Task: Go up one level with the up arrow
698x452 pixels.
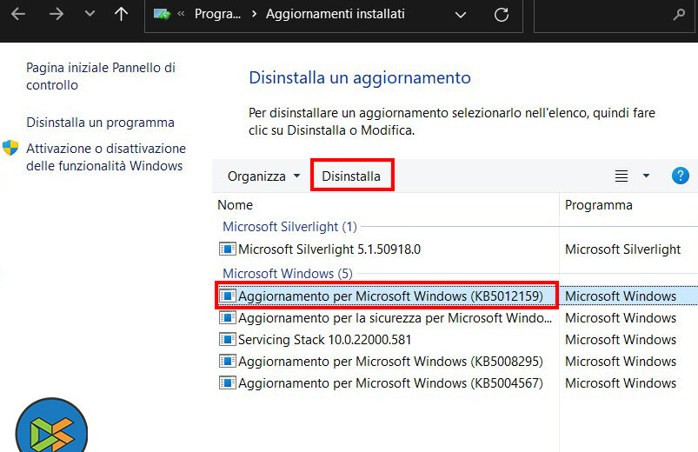Action: click(121, 14)
